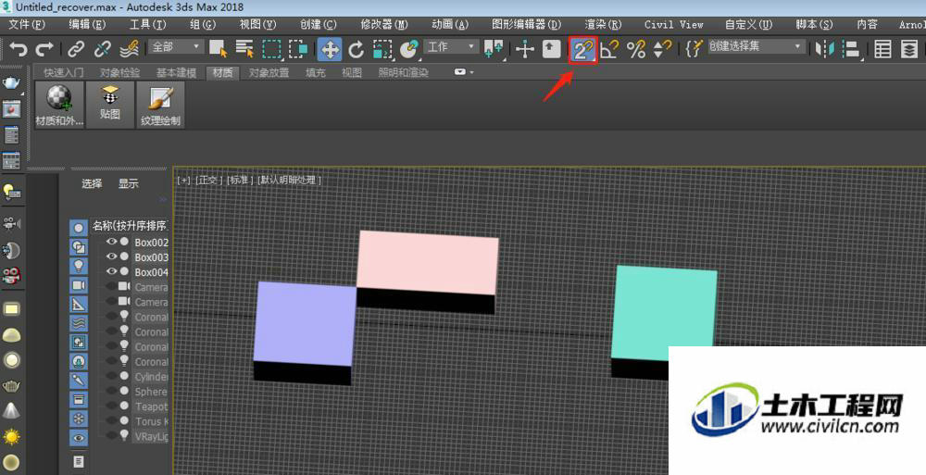Toggle the 2D Snaps button
Image resolution: width=926 pixels, height=475 pixels.
point(582,50)
